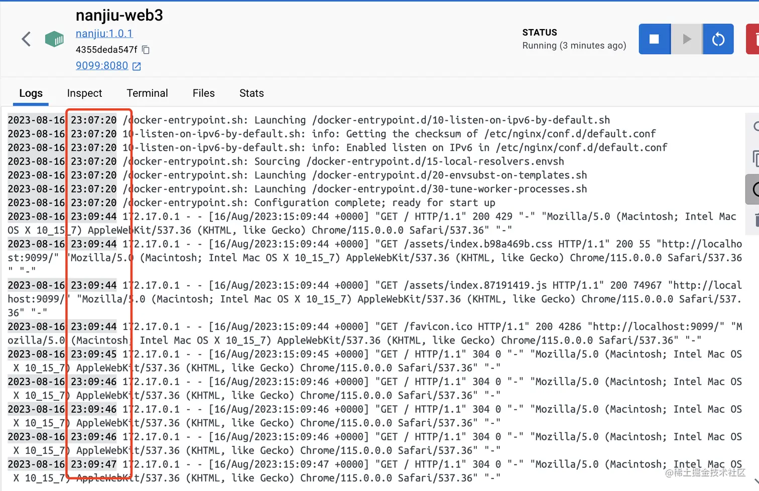The image size is (759, 491).
Task: Click log line 'Enabled listen on IPv6'
Action: click(337, 147)
